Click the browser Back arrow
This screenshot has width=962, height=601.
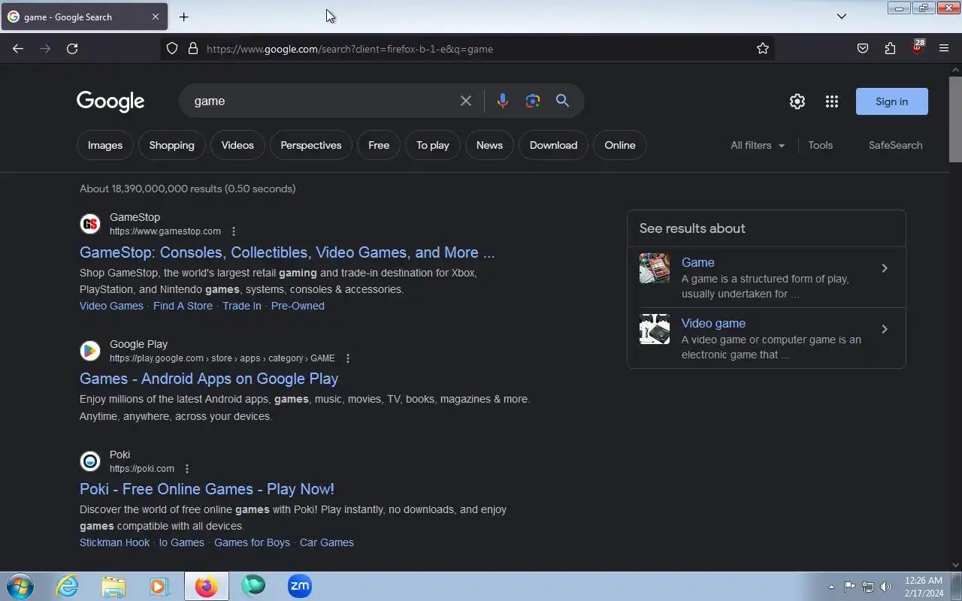18,49
